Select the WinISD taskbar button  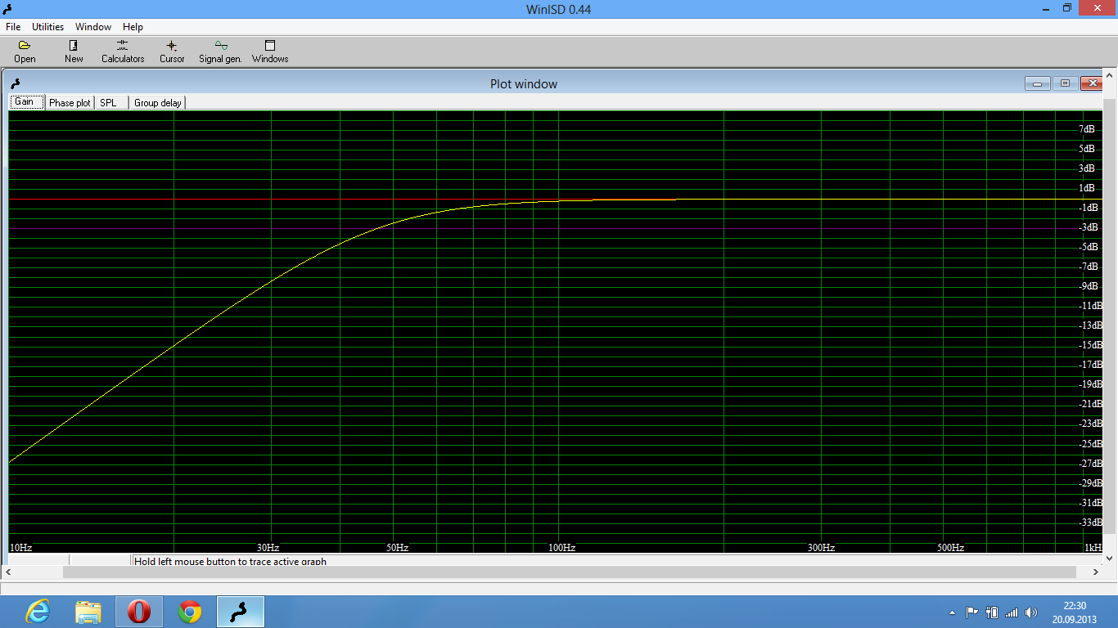[x=240, y=612]
